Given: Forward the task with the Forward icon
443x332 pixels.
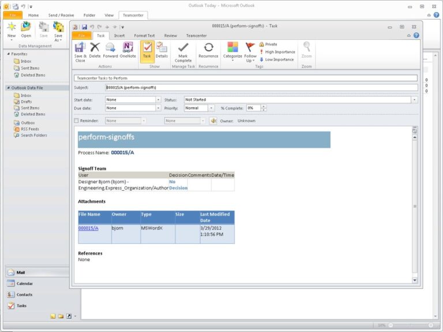Looking at the screenshot, I should tap(110, 50).
